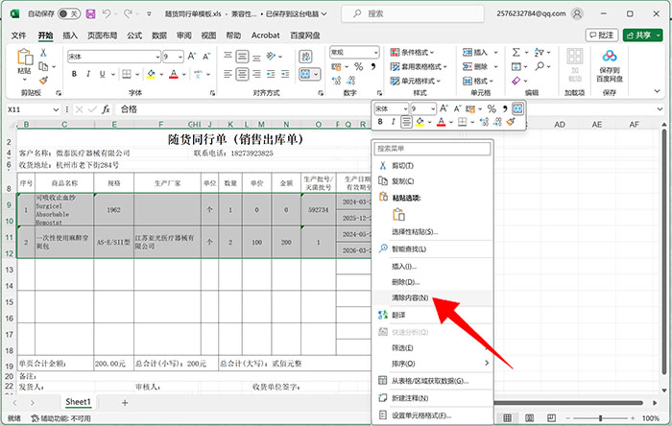Click Bold in the floating mini toolbar
Image resolution: width=672 pixels, height=426 pixels.
point(380,122)
